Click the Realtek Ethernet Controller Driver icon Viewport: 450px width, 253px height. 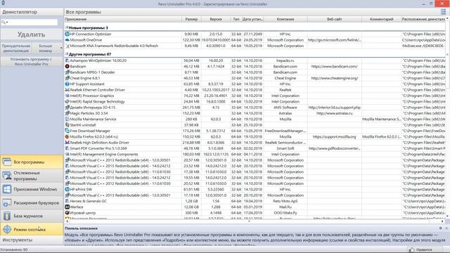coord(67,90)
